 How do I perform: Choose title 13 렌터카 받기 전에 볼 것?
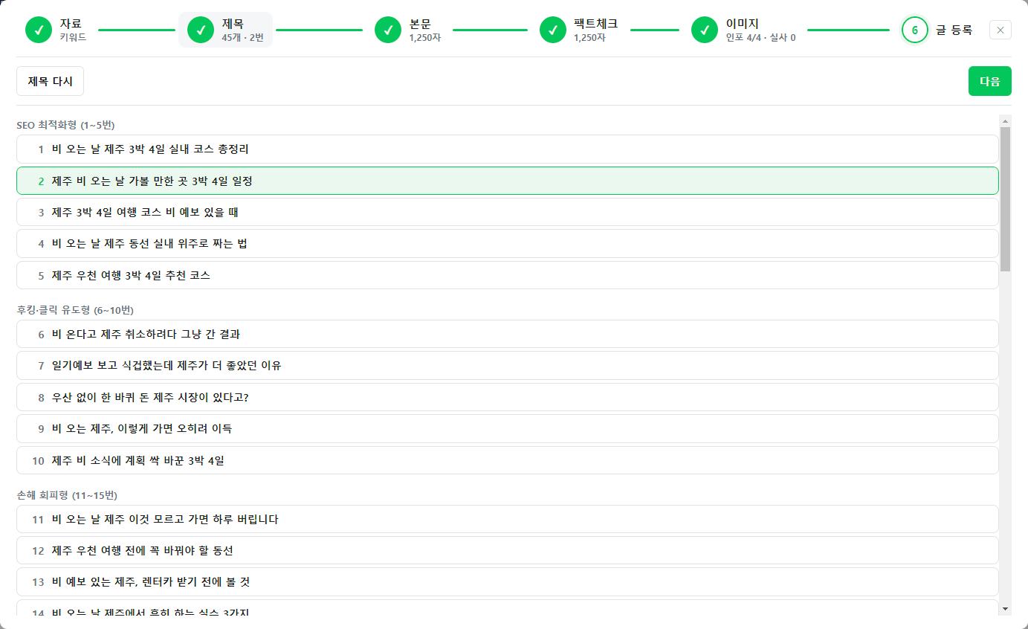(507, 582)
